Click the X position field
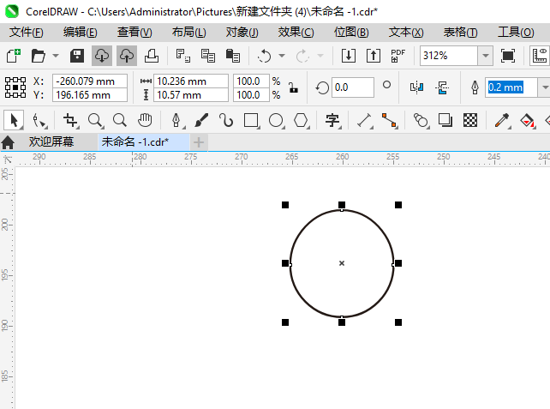Viewport: 550px width, 409px height. click(90, 81)
